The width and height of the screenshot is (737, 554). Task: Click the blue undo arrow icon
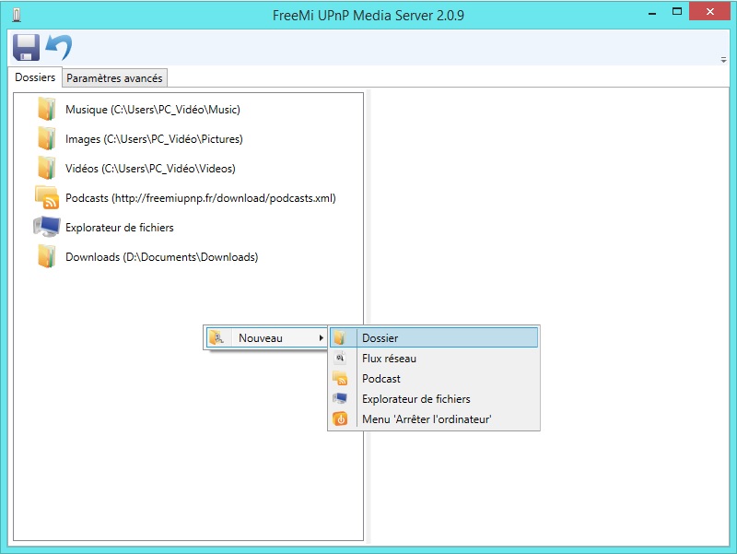click(x=59, y=47)
